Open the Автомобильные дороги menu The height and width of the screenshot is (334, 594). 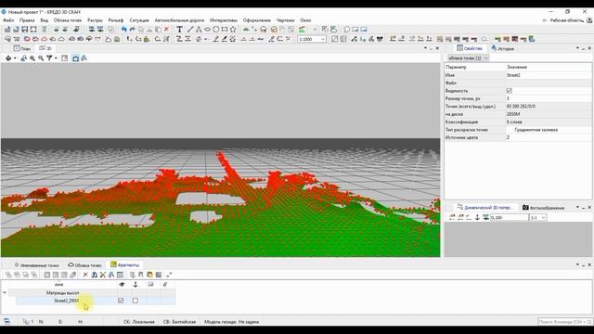(x=179, y=20)
